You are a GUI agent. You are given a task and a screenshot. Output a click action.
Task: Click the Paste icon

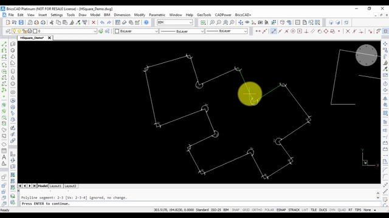pyautogui.click(x=65, y=22)
